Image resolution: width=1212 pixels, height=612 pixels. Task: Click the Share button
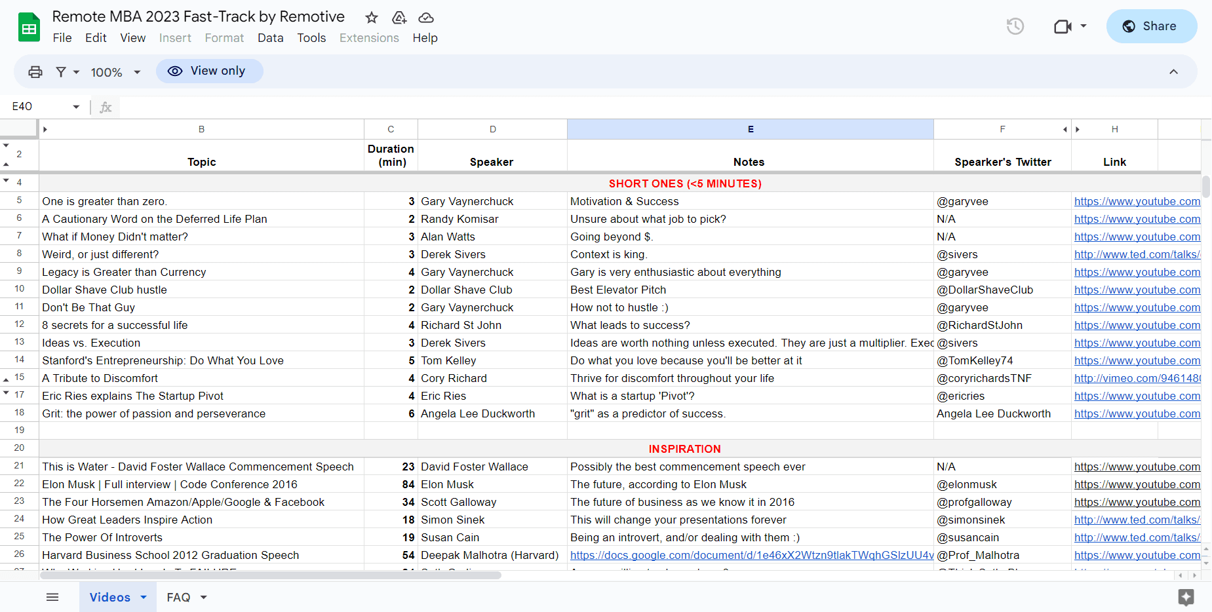(x=1152, y=26)
